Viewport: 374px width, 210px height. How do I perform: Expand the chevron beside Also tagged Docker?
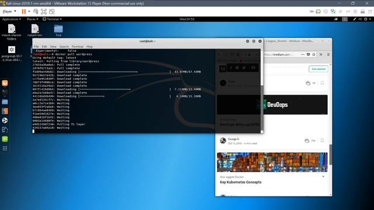coord(323,177)
